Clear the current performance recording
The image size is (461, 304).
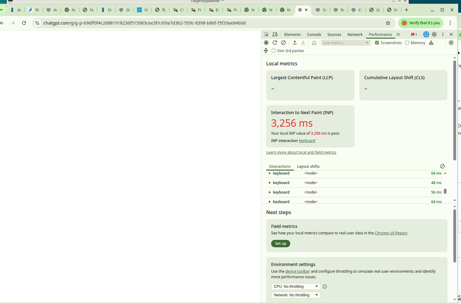pos(283,43)
